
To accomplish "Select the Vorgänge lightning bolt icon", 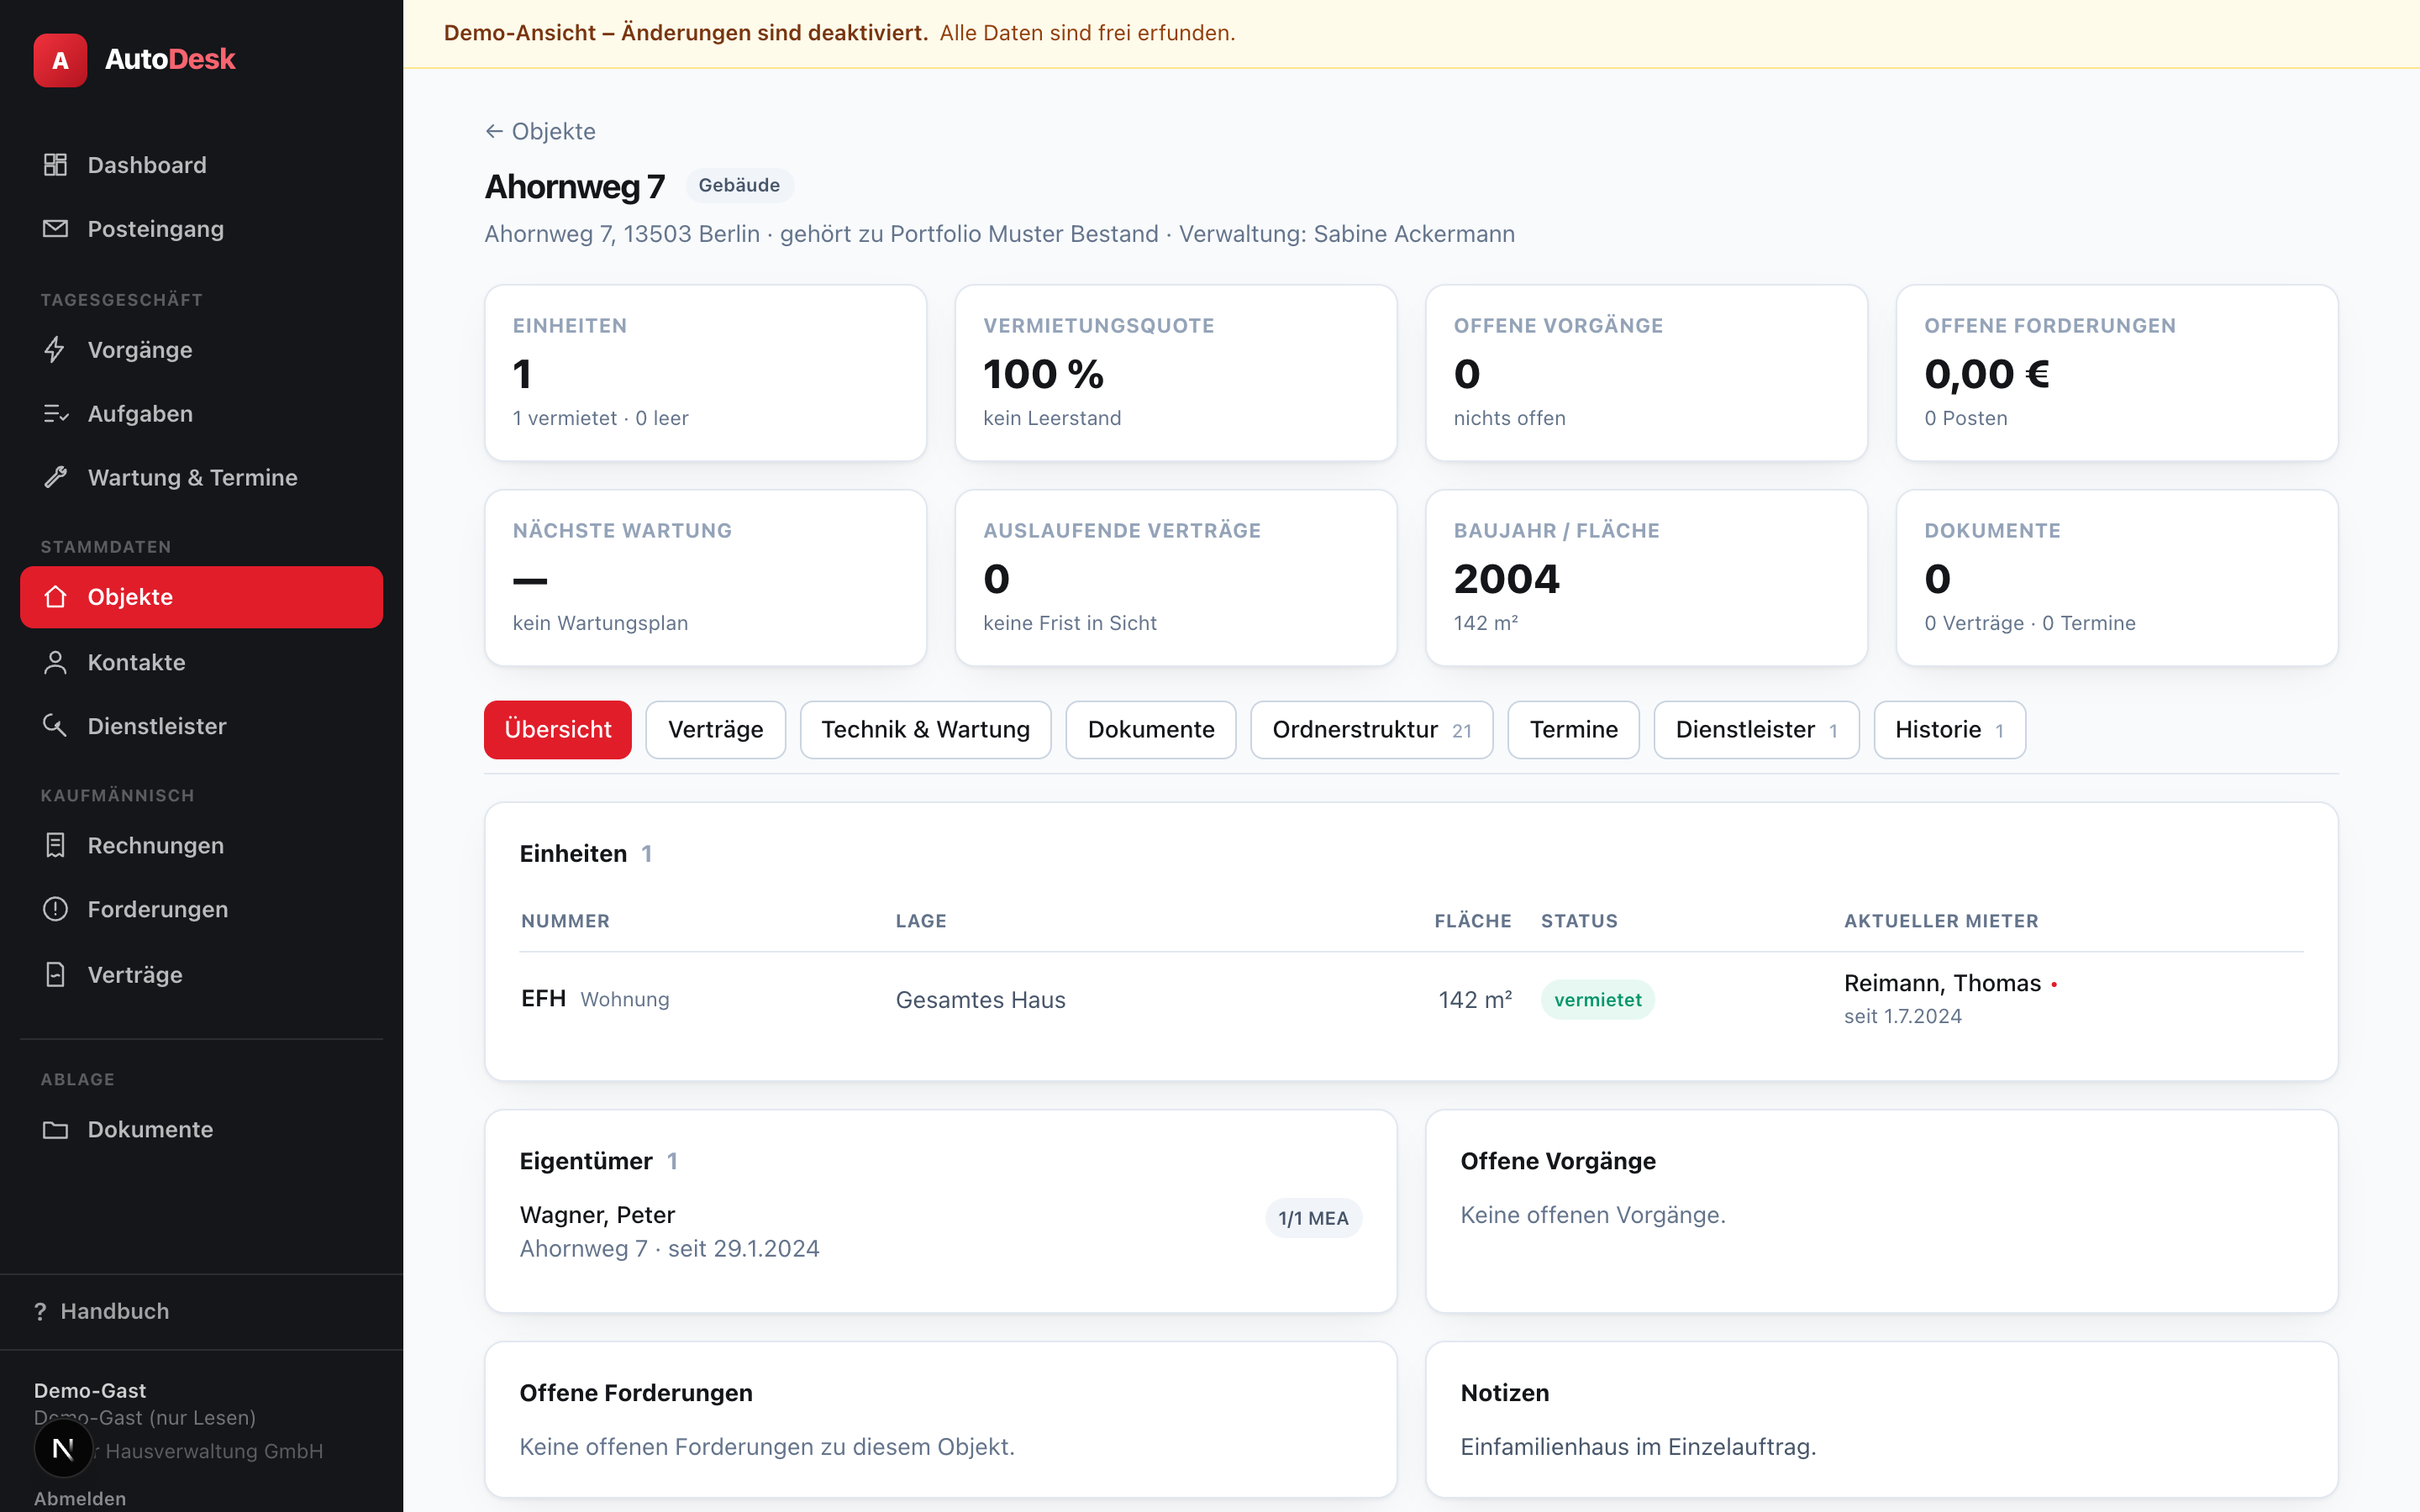I will pyautogui.click(x=55, y=350).
